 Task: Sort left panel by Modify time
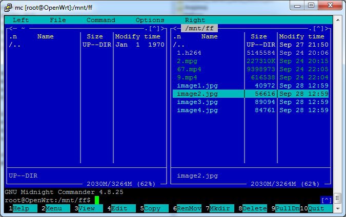tap(138, 36)
